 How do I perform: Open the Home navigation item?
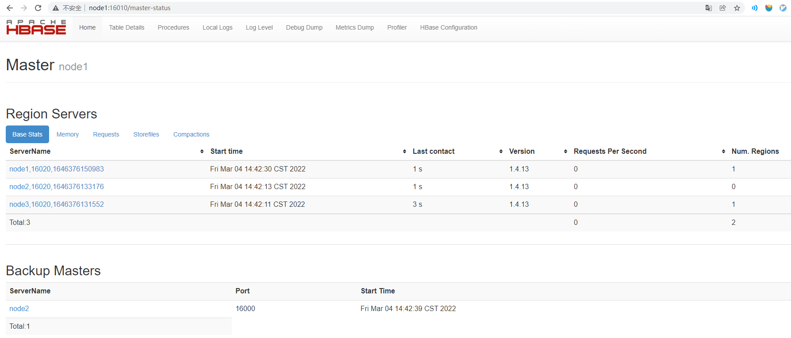[x=87, y=27]
